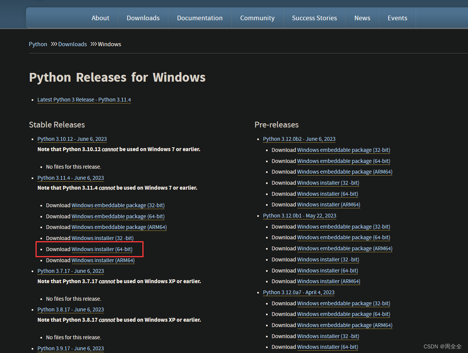Click note that Python 3.8.17 cannot be used
Image resolution: width=468 pixels, height=353 pixels.
(119, 320)
